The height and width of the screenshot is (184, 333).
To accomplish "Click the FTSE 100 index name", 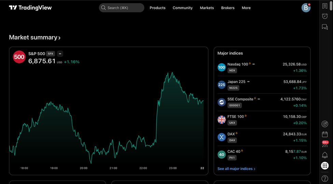I will click(x=236, y=116).
